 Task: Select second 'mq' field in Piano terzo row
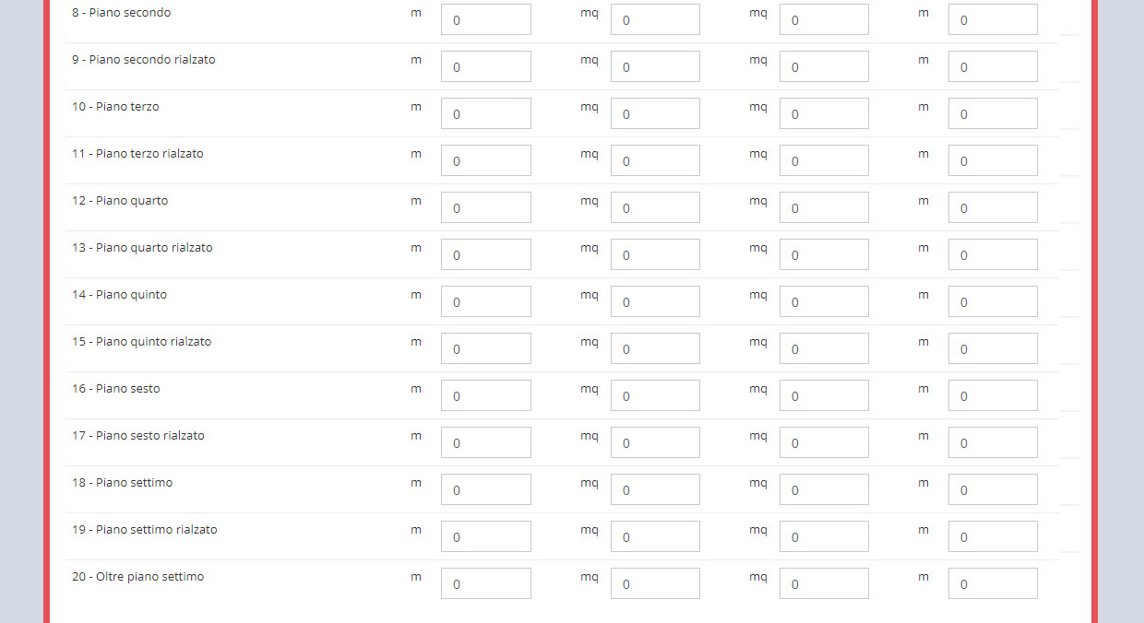pos(824,113)
